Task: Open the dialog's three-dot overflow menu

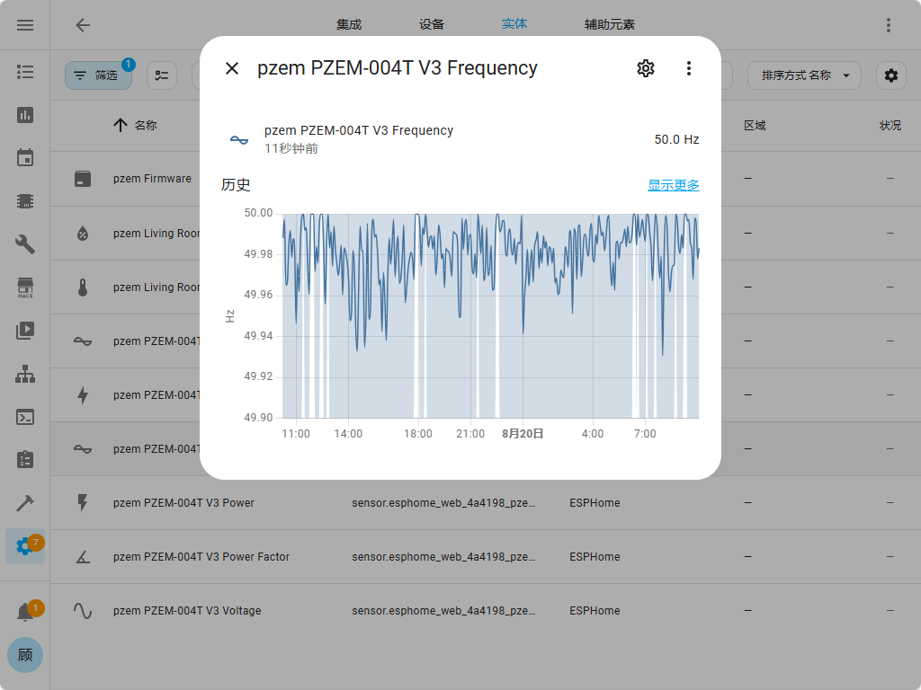Action: [x=689, y=68]
